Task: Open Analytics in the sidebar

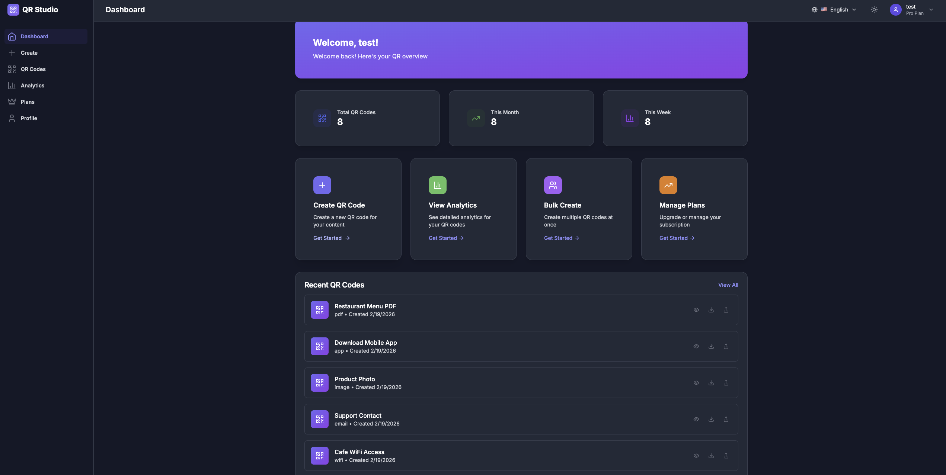Action: click(x=32, y=86)
